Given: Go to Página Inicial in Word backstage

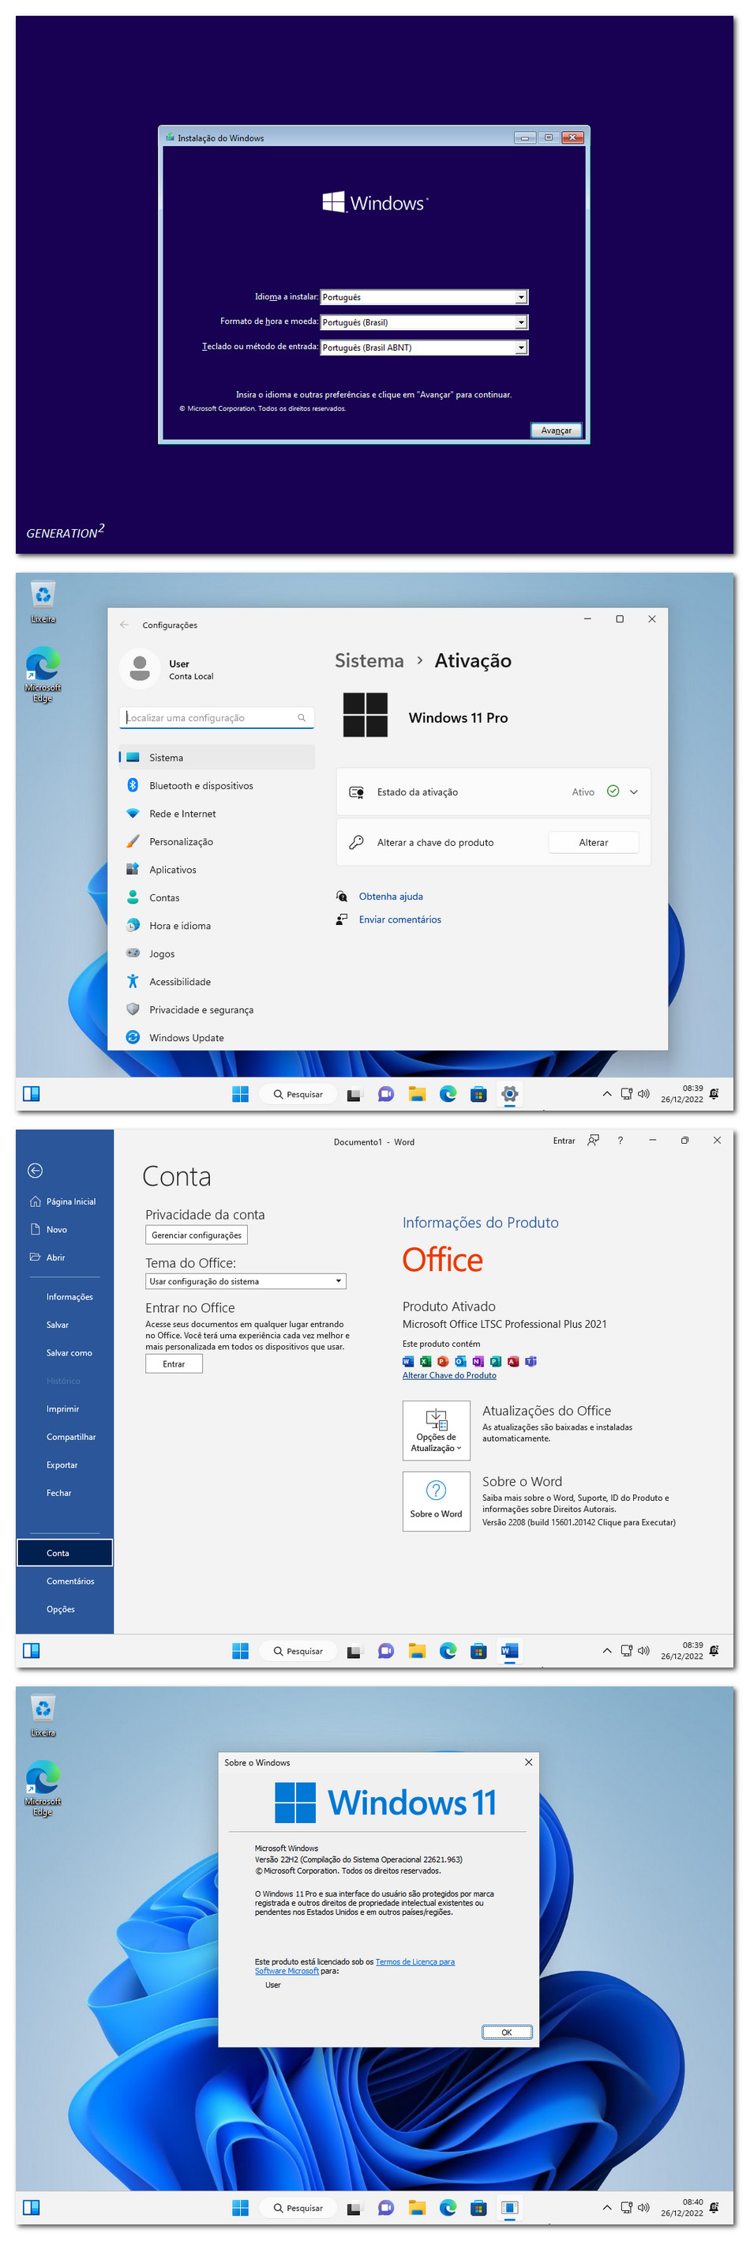Looking at the screenshot, I should tap(64, 1202).
